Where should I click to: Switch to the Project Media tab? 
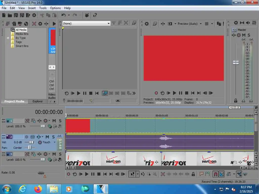tap(14, 101)
